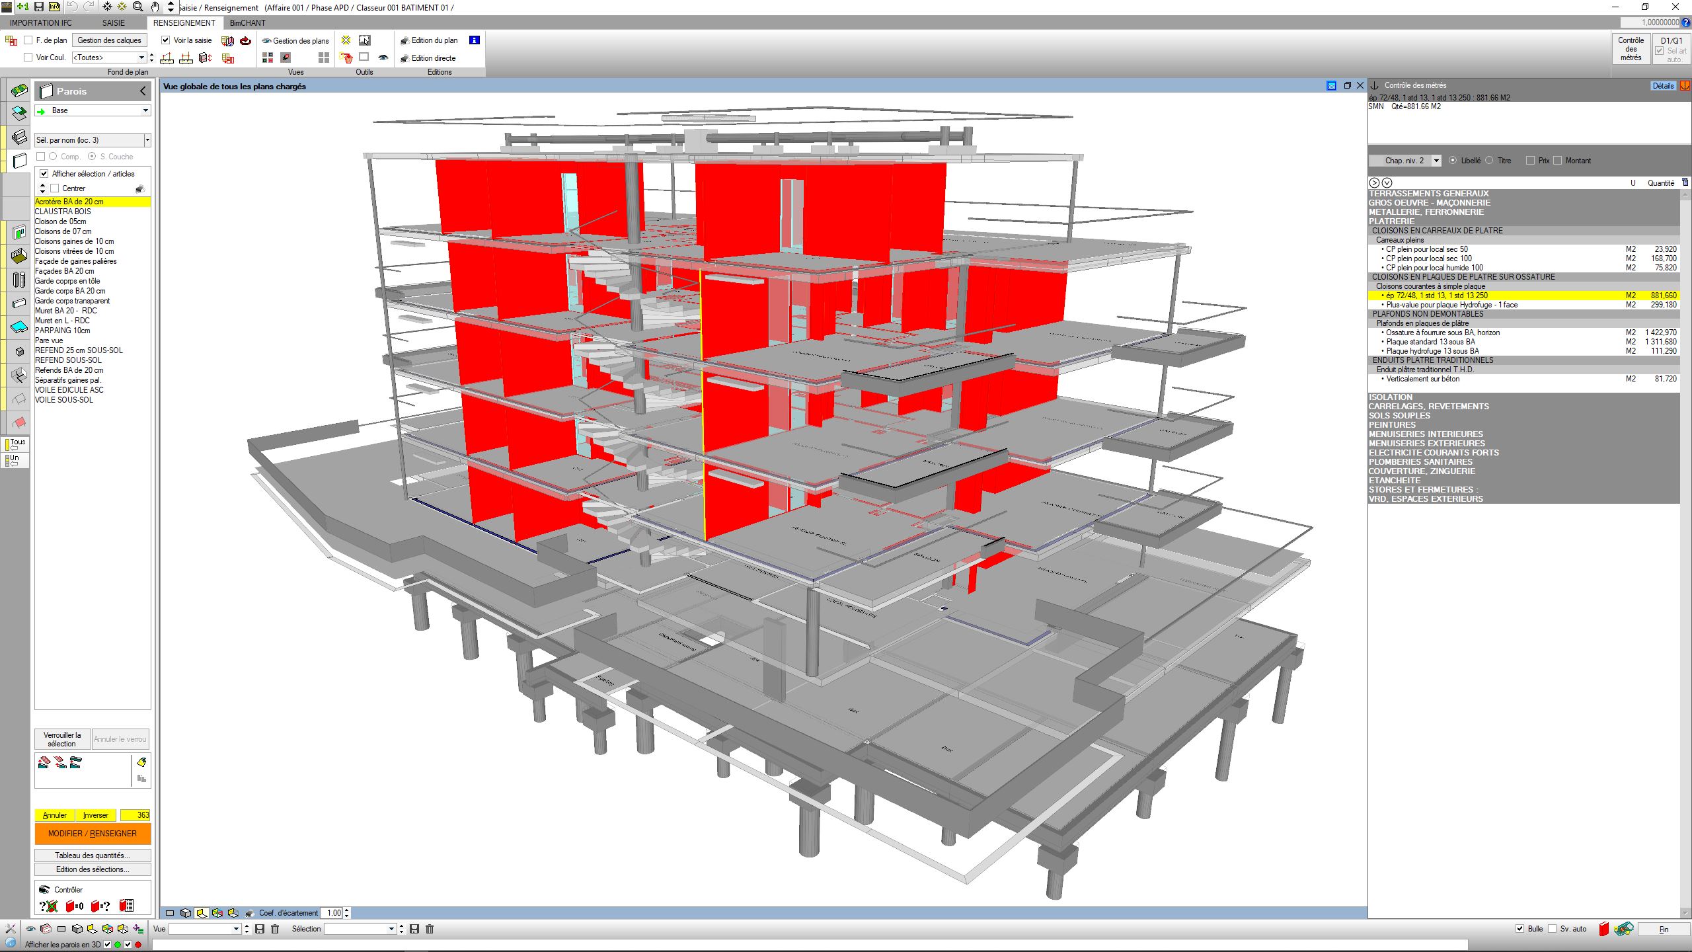Click the red book equals zero icon
The image size is (1692, 952).
tap(74, 906)
